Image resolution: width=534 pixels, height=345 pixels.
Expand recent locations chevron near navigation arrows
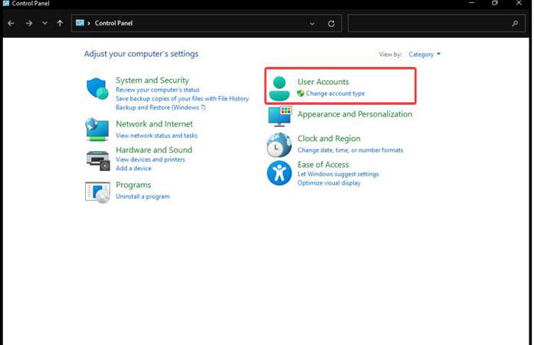(44, 23)
